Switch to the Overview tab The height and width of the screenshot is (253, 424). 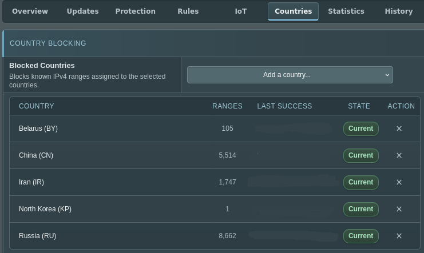30,11
